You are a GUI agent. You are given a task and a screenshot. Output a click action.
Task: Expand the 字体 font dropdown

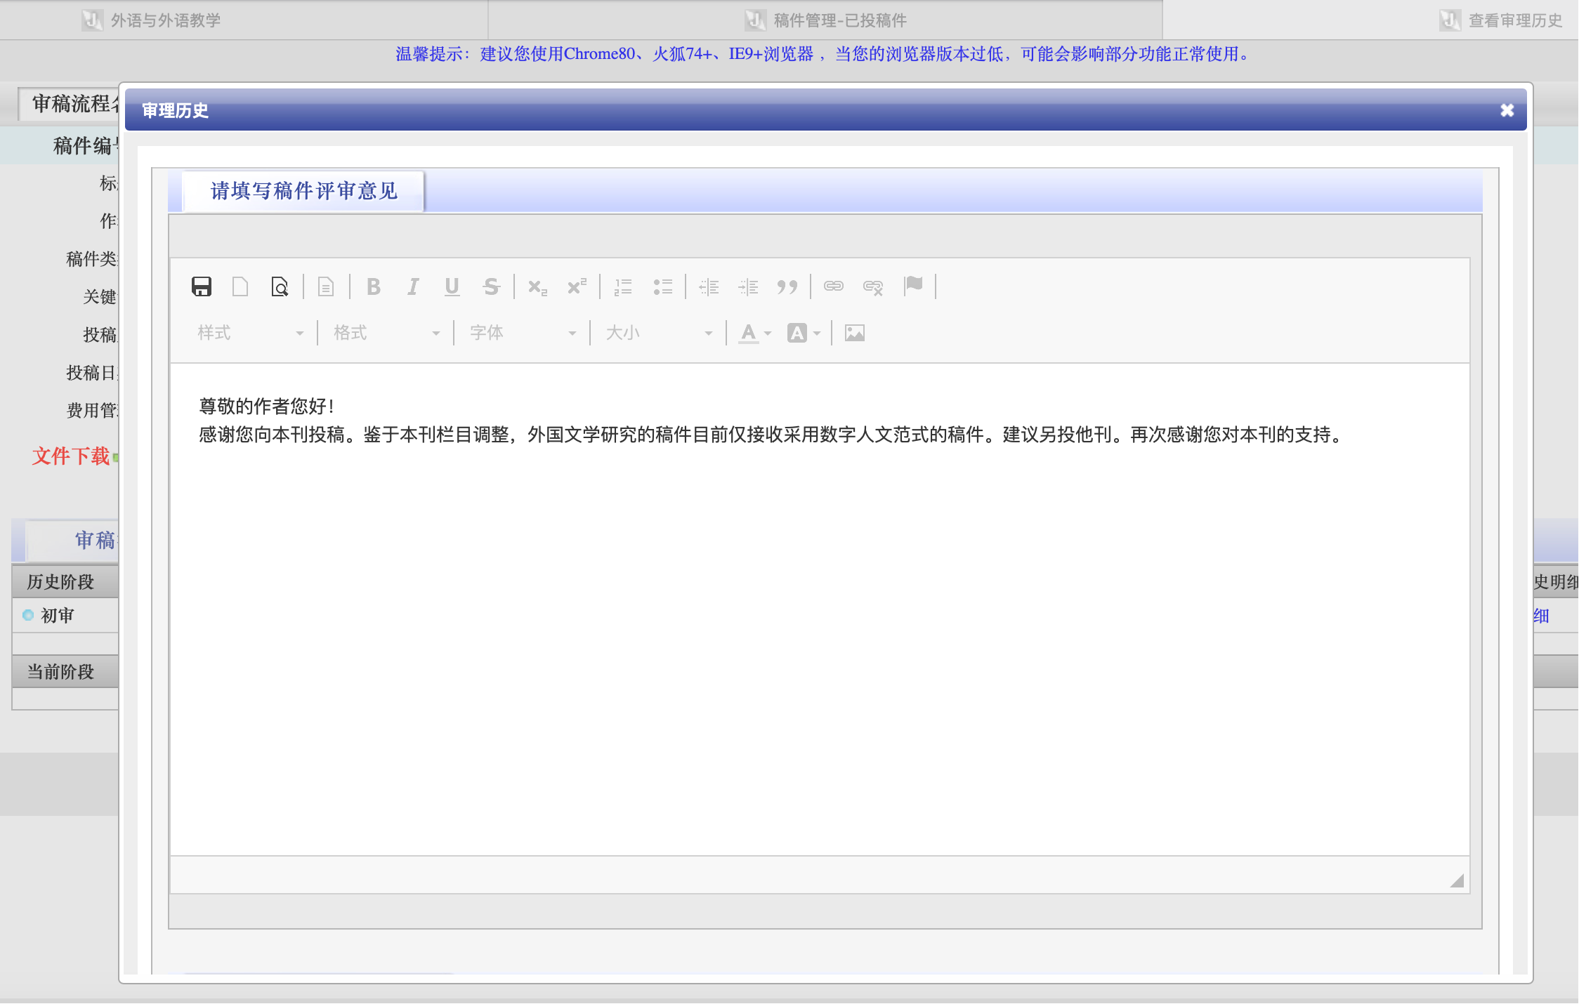pyautogui.click(x=522, y=333)
